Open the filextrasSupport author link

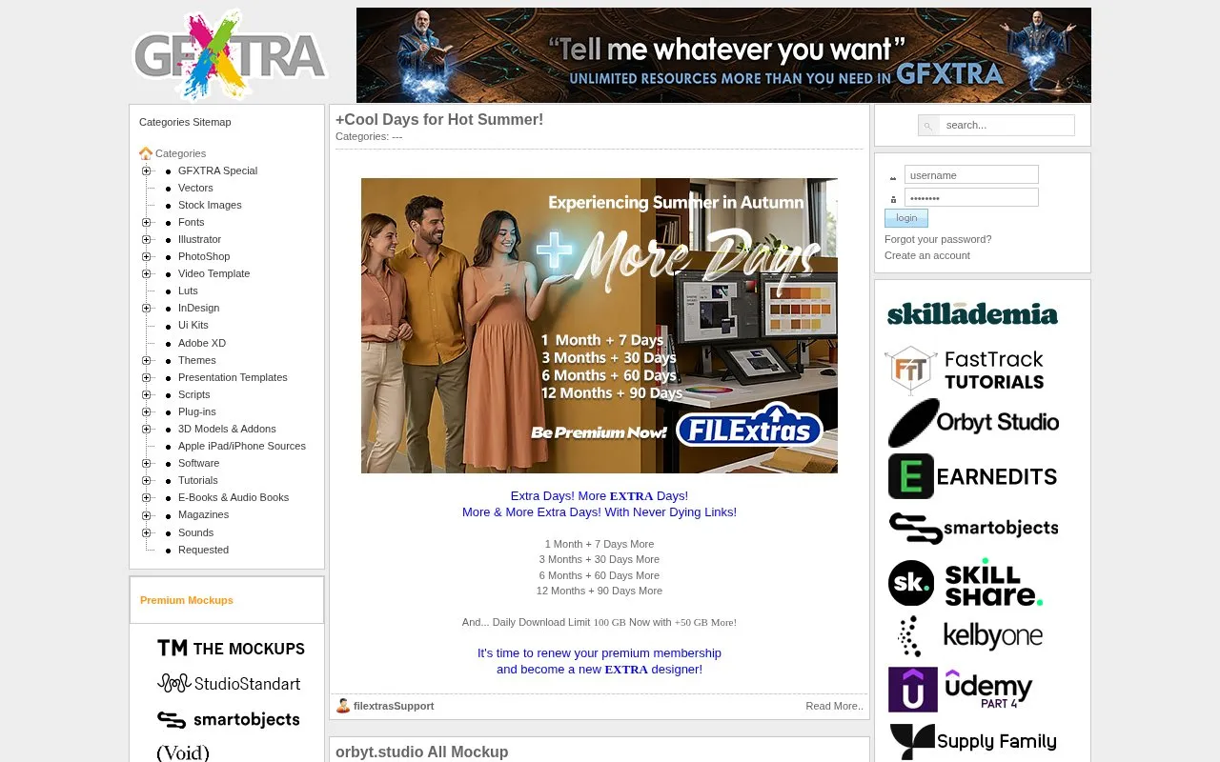pos(394,706)
